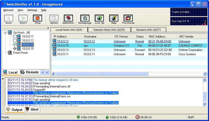Click the computer icon of tree host 10.0.0.15
The width and height of the screenshot is (209, 121).
click(19, 49)
